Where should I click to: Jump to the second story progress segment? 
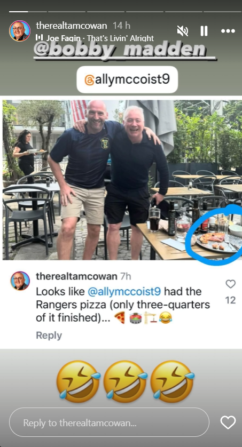pos(66,12)
